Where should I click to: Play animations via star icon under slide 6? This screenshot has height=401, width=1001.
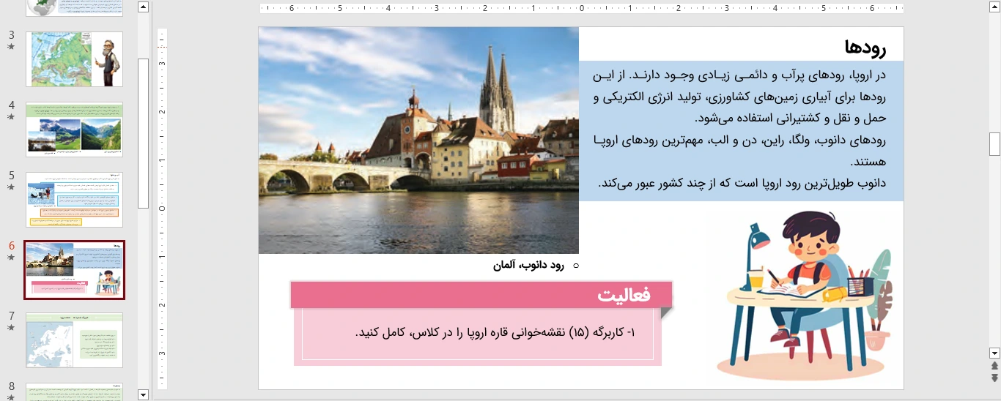(x=11, y=258)
